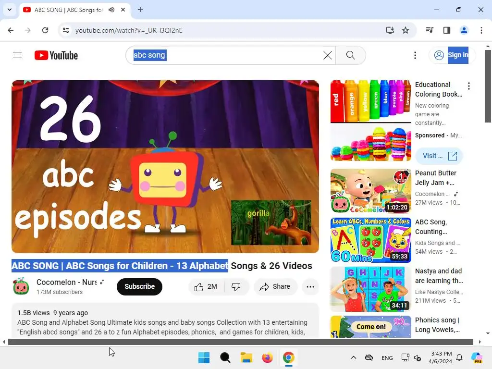Open Nastya and dad are learning title
Viewport: 492px width, 369px height.
[x=439, y=276]
